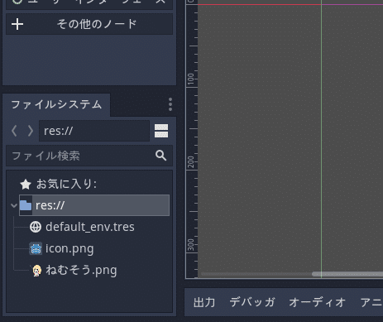The height and width of the screenshot is (322, 383).
Task: Select default_env.tres file
Action: click(90, 227)
